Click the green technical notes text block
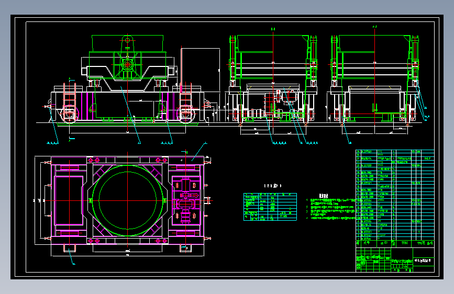This screenshot has height=294, width=454. point(330,209)
